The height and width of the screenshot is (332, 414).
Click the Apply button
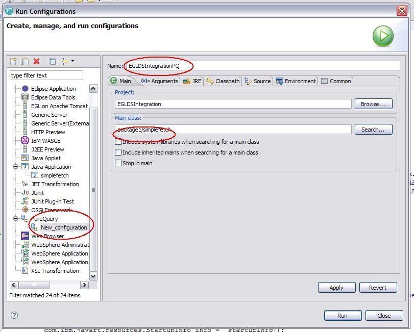click(x=336, y=288)
